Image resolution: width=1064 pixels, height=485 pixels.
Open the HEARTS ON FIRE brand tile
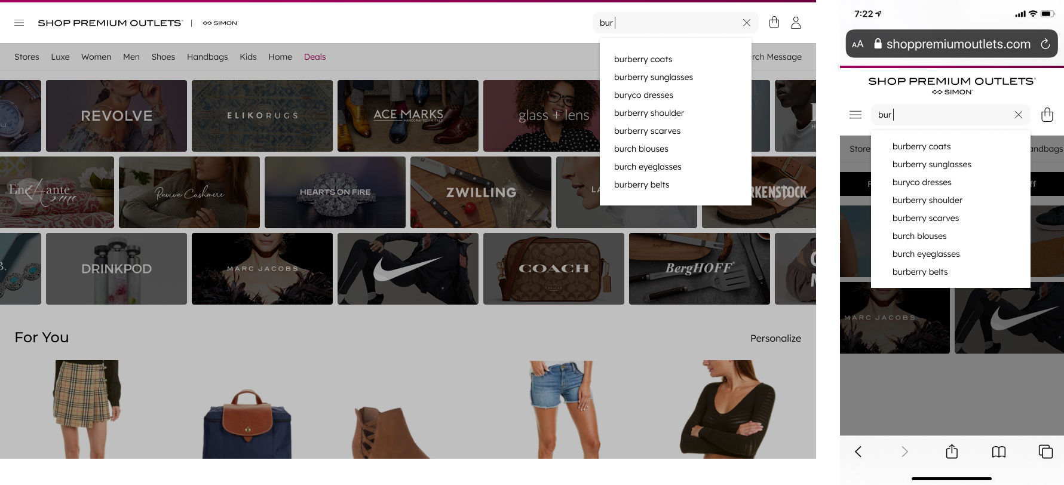(335, 192)
